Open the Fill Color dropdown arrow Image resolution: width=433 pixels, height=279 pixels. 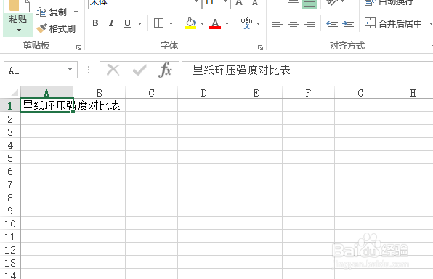[x=202, y=24]
